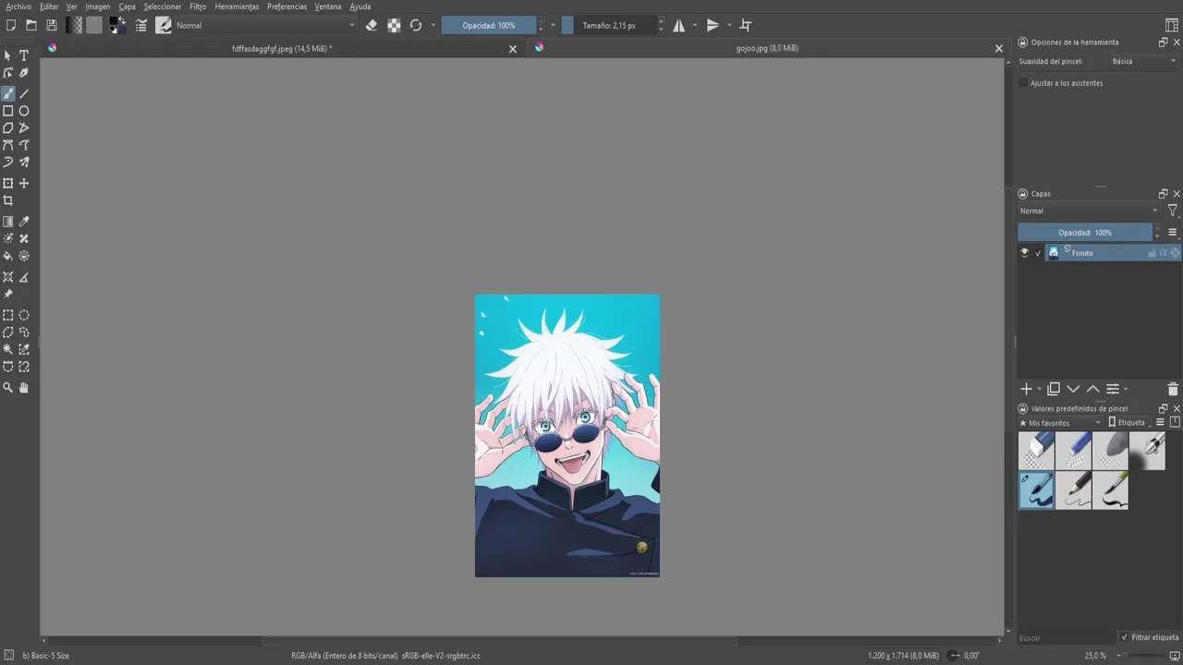Open the brush editor settings icon

click(x=141, y=26)
